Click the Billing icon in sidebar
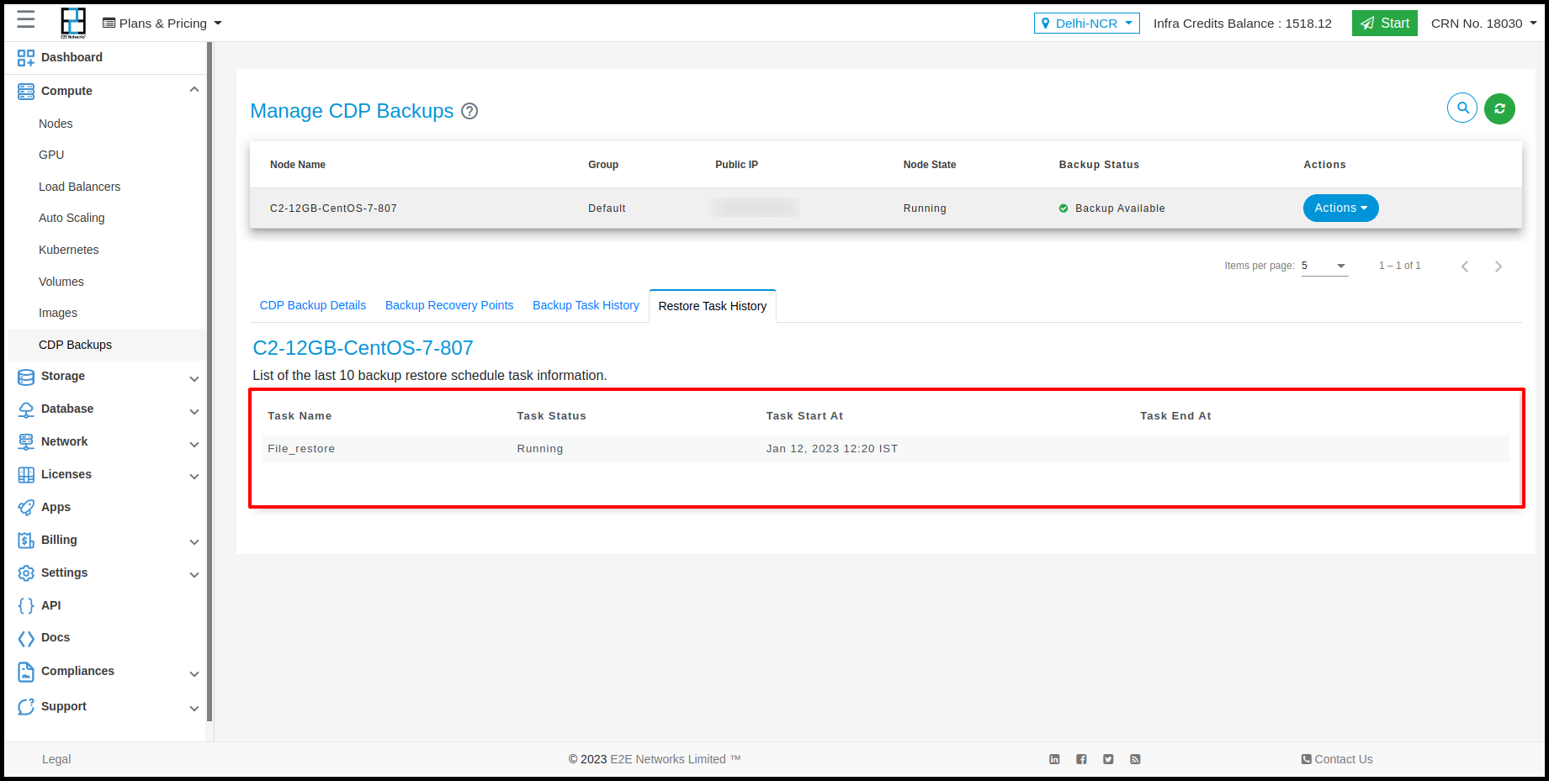The height and width of the screenshot is (781, 1549). (26, 541)
